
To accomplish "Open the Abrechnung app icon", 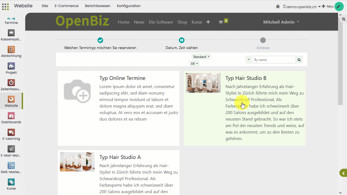I will click(x=11, y=50).
